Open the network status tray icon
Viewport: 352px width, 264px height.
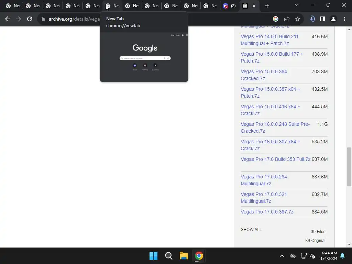(304, 256)
